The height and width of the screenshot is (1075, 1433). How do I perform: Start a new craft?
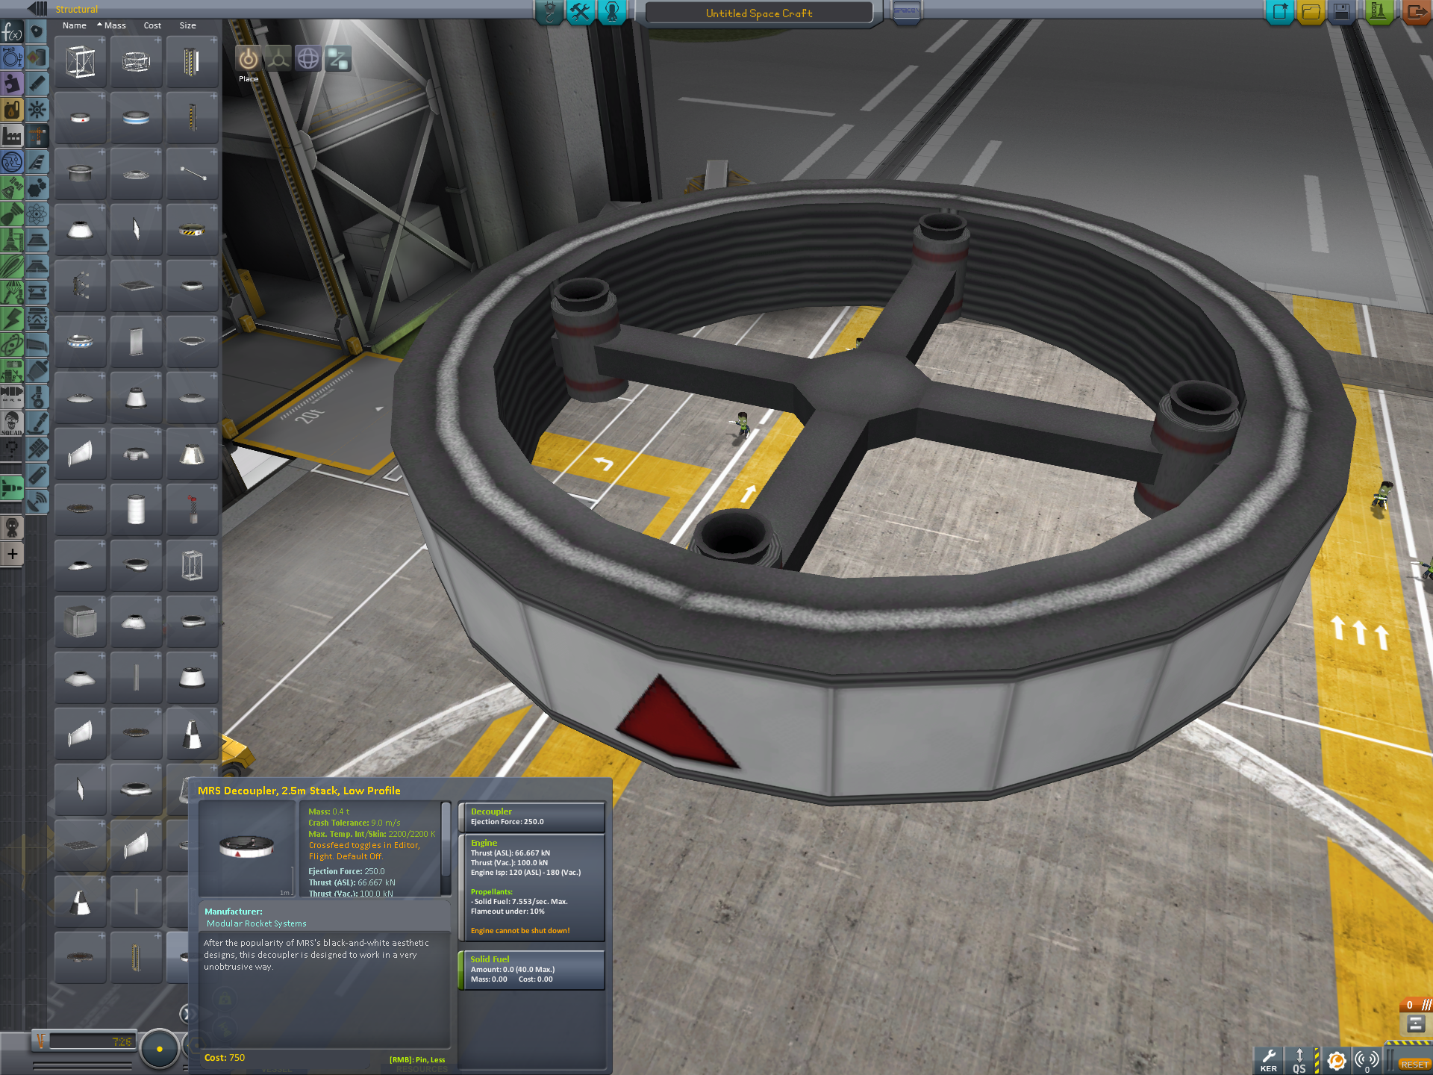pos(1279,12)
